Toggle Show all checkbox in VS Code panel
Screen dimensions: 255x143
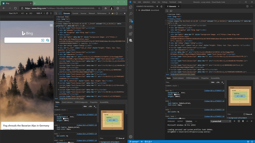click(245, 114)
